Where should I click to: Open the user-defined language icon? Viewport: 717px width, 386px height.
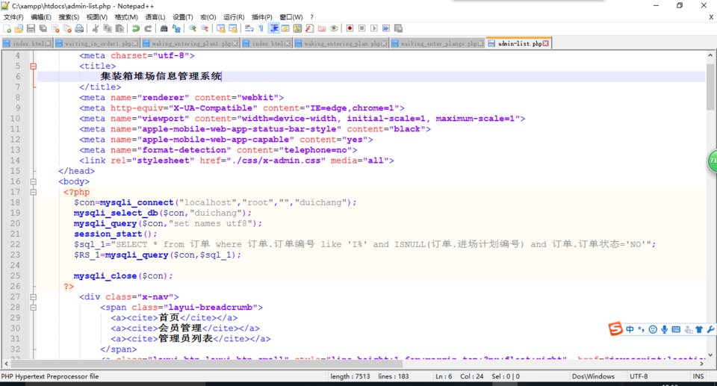point(285,28)
